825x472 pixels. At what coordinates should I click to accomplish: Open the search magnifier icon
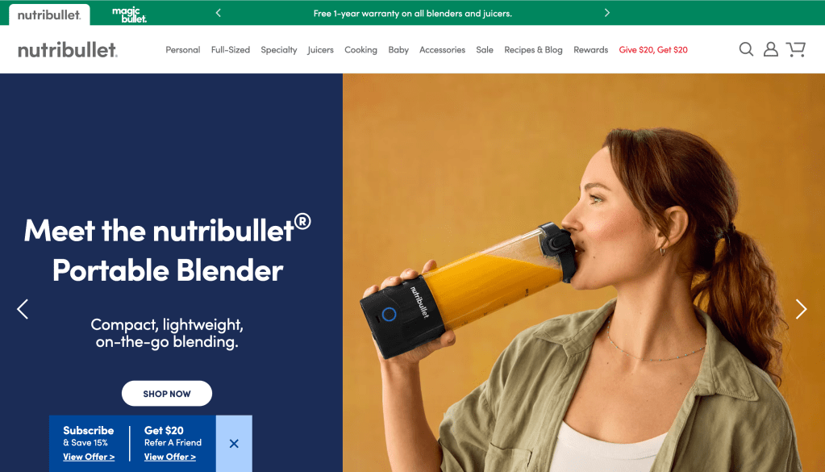[x=746, y=49]
